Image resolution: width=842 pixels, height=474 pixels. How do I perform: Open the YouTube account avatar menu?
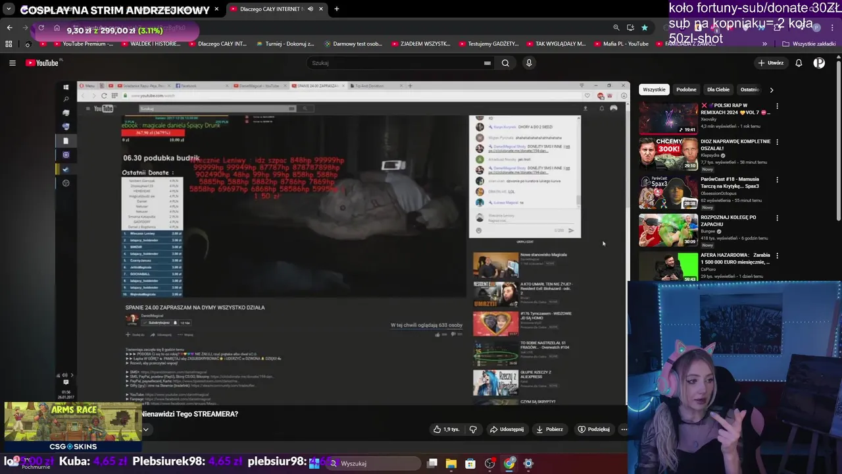click(819, 63)
